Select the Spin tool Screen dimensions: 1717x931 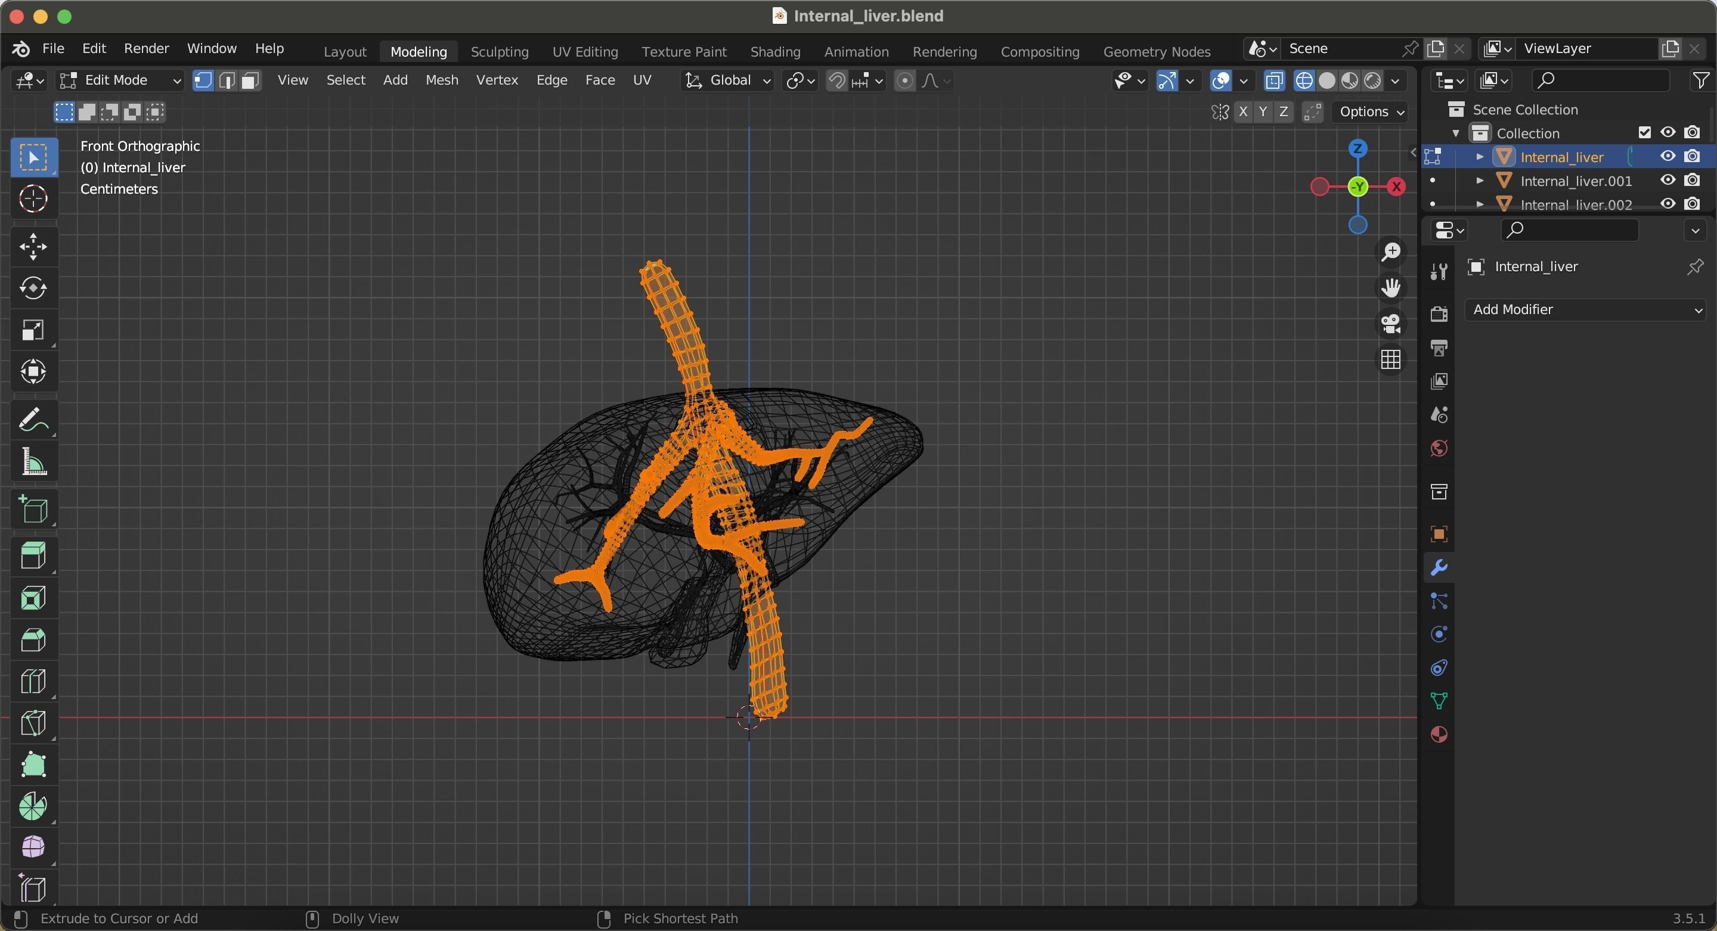pos(33,806)
